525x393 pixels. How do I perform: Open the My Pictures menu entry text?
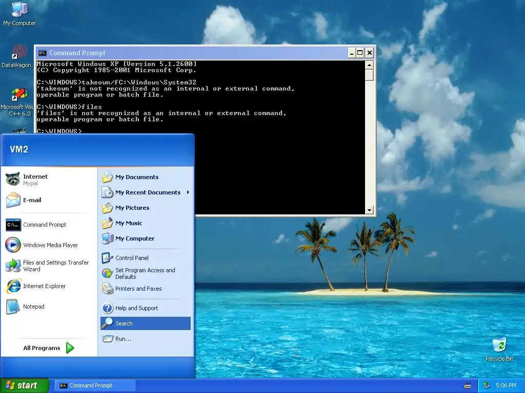(132, 208)
